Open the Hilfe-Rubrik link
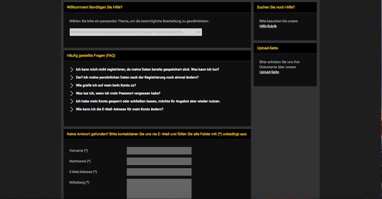Screen dimensions: 382x199 268,26
